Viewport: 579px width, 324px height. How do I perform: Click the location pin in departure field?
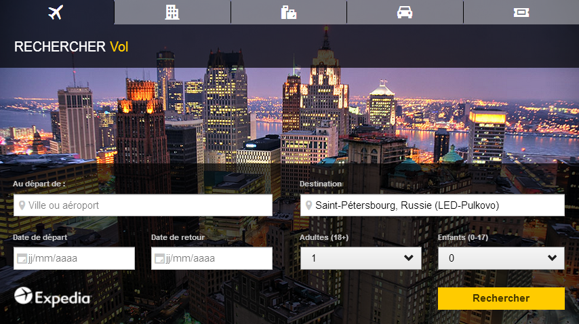pos(22,205)
